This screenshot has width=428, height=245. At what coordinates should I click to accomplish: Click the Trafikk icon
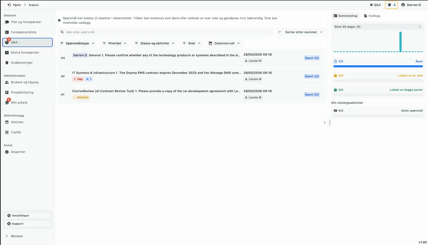coord(7,132)
